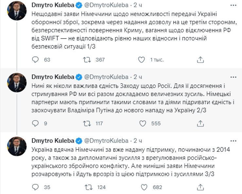
Task: Share the third tweet marked 3/3
Action: pos(200,187)
